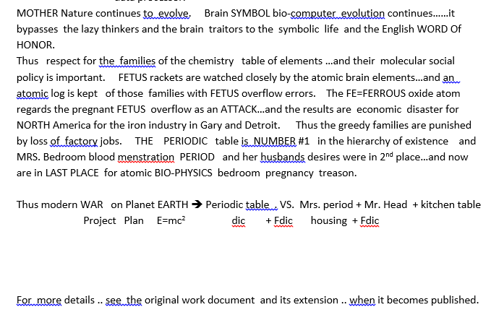Screen dimensions: 491x315
Task: Click the underlined "is NUMBER" text
Action: [x=269, y=141]
